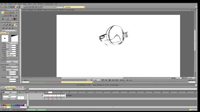Toggle the pressure 'P' button for Power
This screenshot has width=200, height=112.
7,47
